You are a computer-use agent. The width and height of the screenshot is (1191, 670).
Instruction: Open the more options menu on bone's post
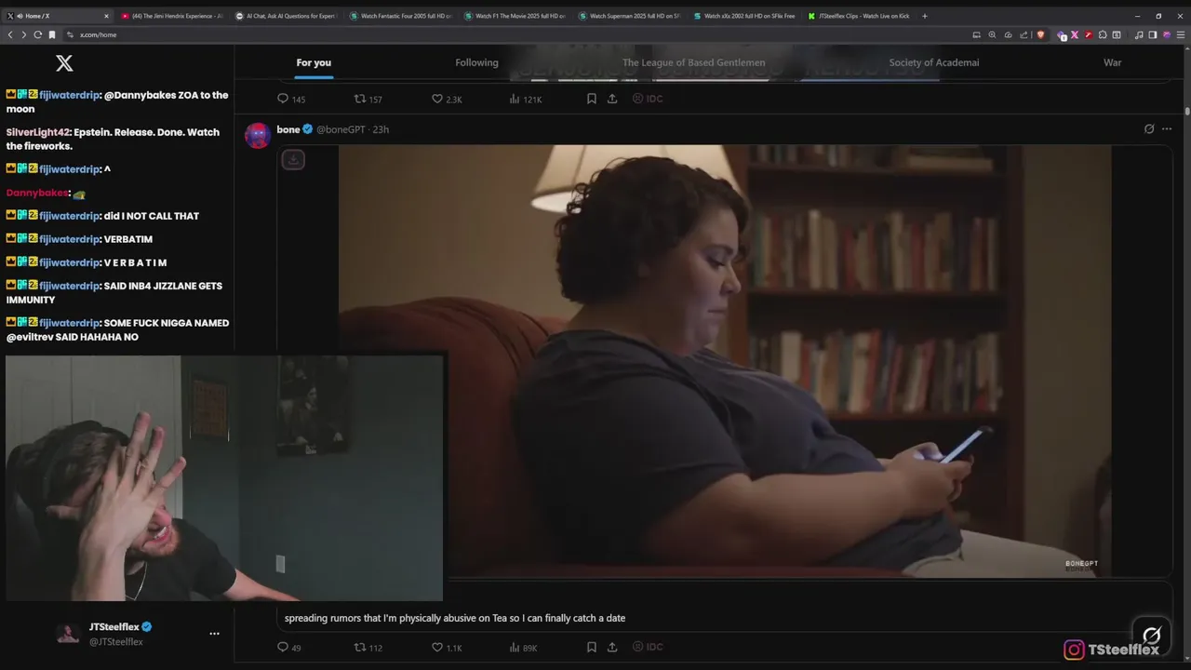1167,129
